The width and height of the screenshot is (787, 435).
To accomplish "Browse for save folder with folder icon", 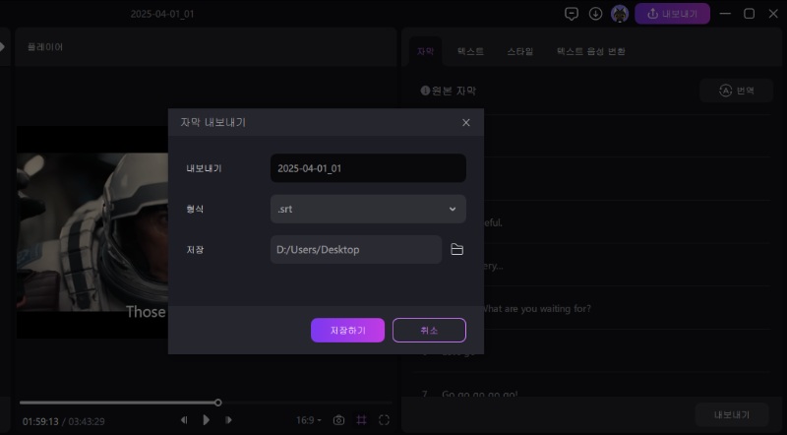I will tap(456, 250).
